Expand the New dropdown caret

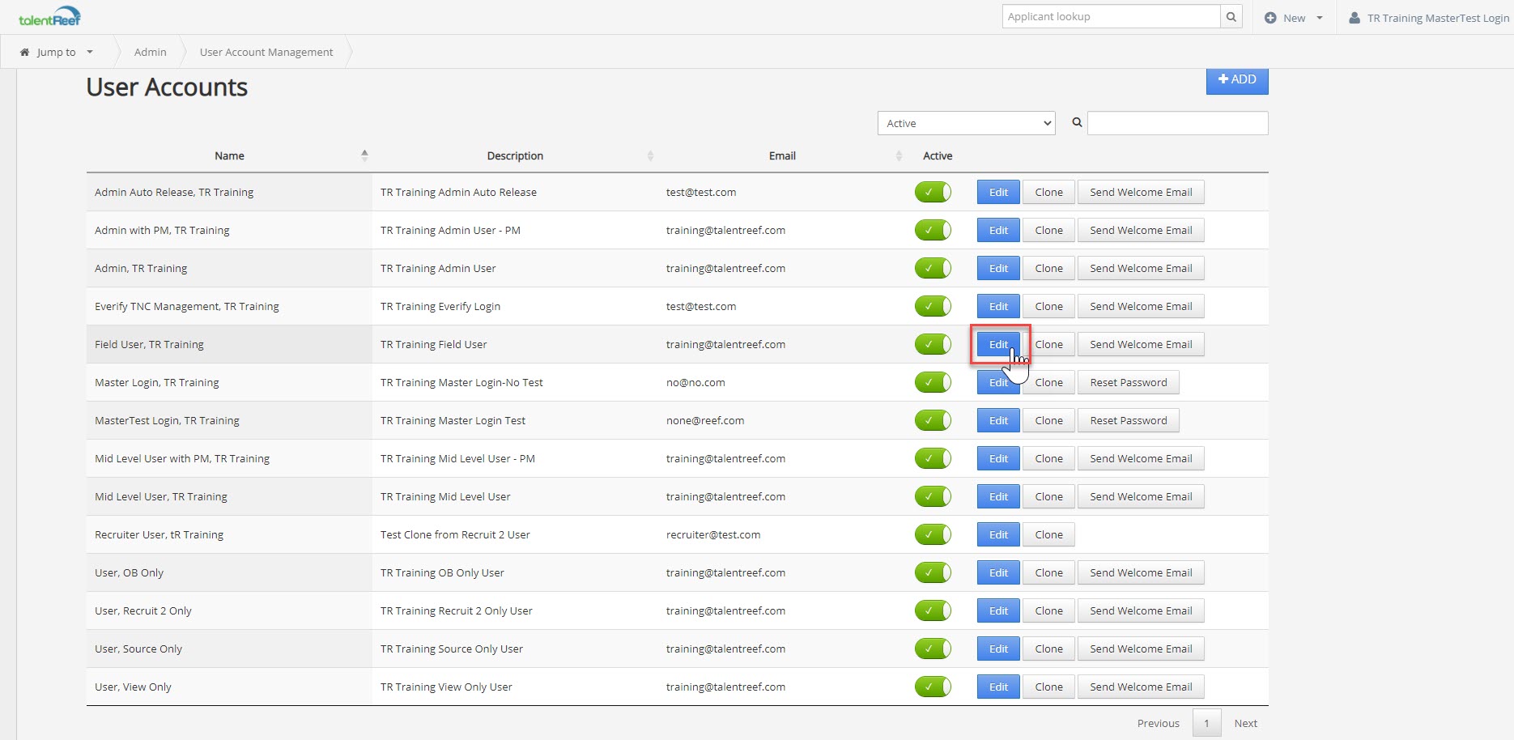(x=1320, y=18)
